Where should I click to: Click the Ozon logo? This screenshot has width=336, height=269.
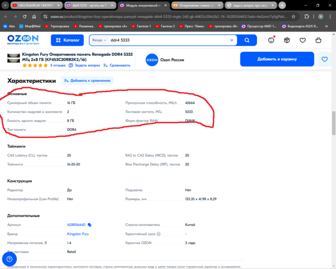tap(23, 40)
